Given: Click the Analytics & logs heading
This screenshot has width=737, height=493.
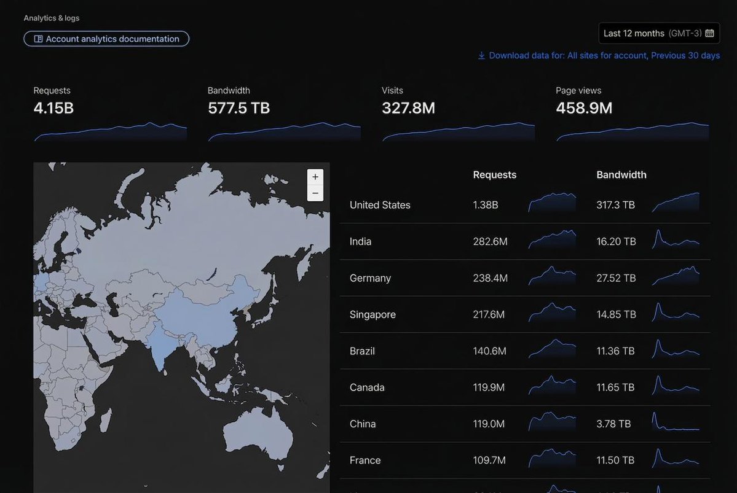Looking at the screenshot, I should pos(52,18).
